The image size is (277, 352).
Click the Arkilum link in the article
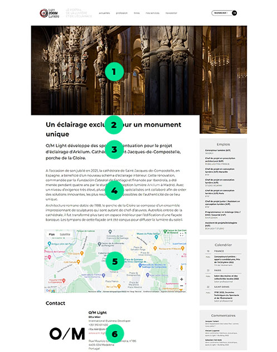(x=154, y=185)
